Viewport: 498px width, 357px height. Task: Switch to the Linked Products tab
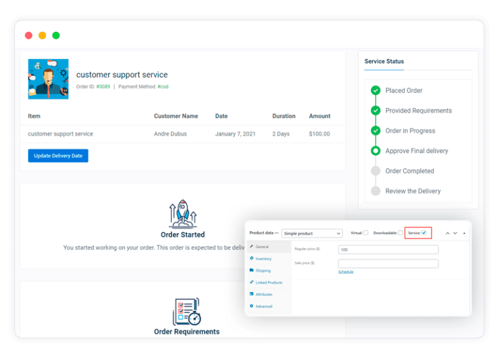coord(269,282)
